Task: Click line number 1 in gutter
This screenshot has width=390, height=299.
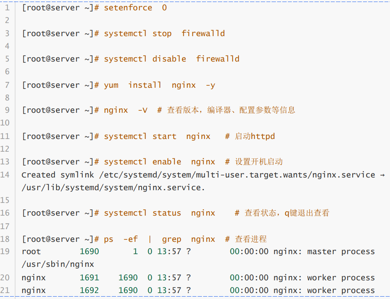Action: click(7, 8)
